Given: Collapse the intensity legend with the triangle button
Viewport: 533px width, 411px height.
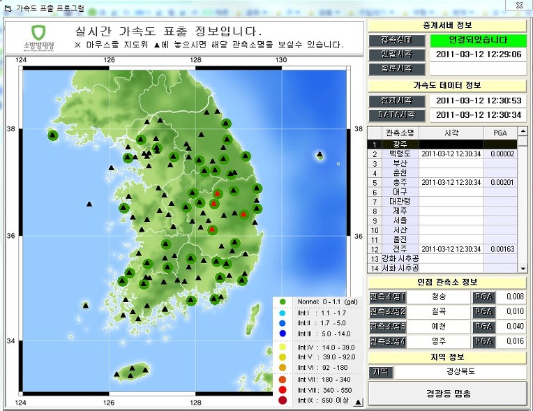Looking at the screenshot, I should pyautogui.click(x=358, y=402).
